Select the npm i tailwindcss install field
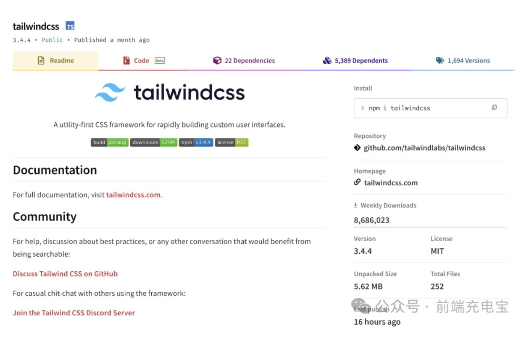This screenshot has height=349, width=526. (x=431, y=108)
